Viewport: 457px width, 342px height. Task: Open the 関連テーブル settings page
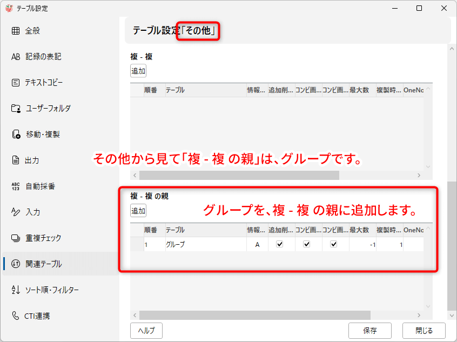[x=43, y=264]
